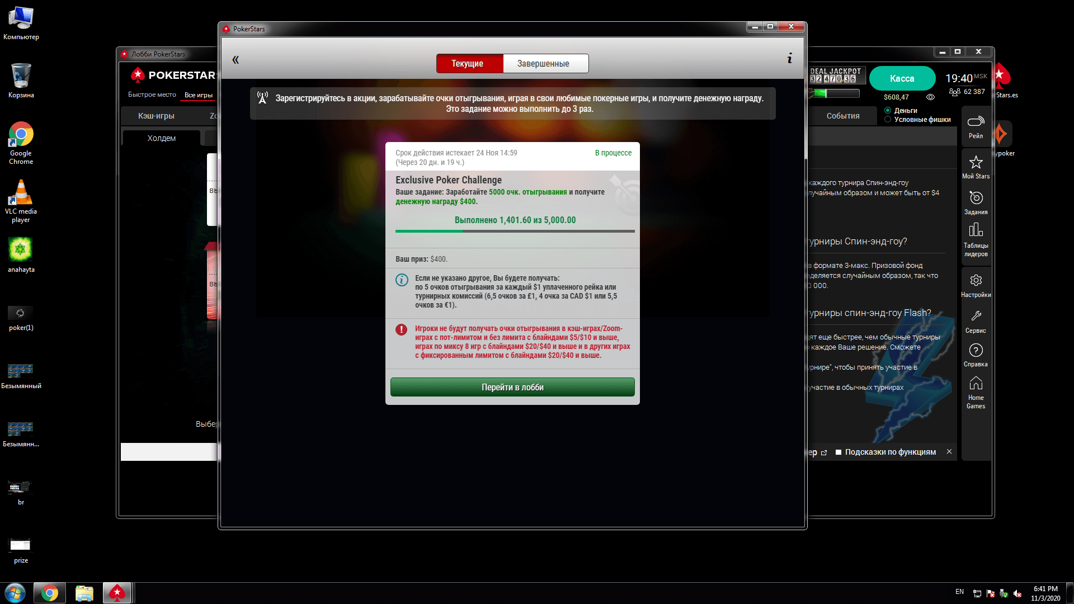Click PokerStars taskbar icon

point(117,593)
